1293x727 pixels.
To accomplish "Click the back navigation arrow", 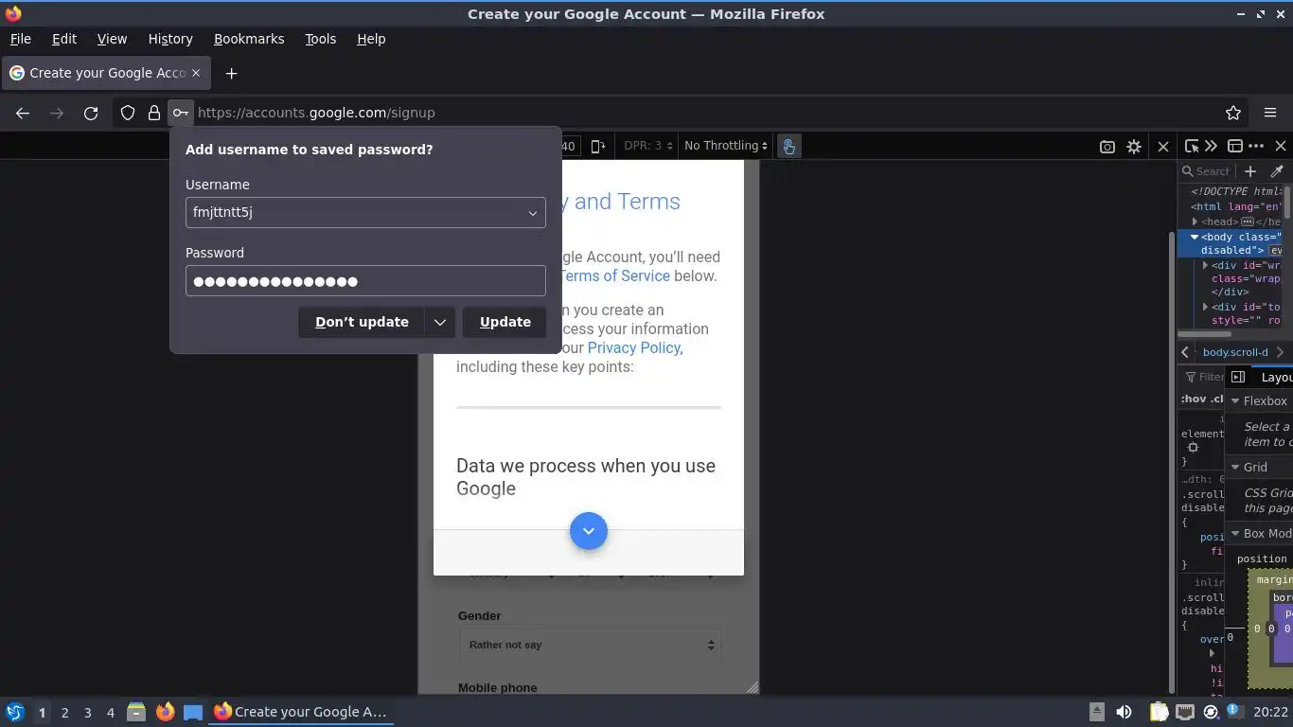I will 23,113.
